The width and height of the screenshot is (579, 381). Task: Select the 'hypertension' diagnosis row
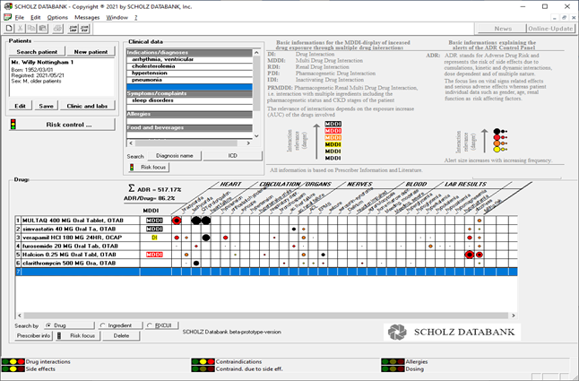coord(189,74)
